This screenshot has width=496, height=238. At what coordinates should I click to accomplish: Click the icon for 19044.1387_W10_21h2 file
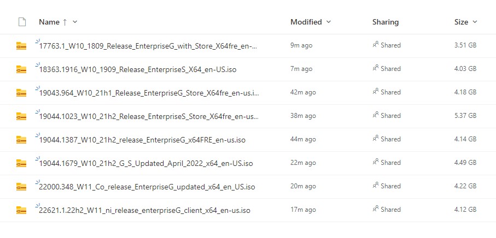pyautogui.click(x=21, y=140)
